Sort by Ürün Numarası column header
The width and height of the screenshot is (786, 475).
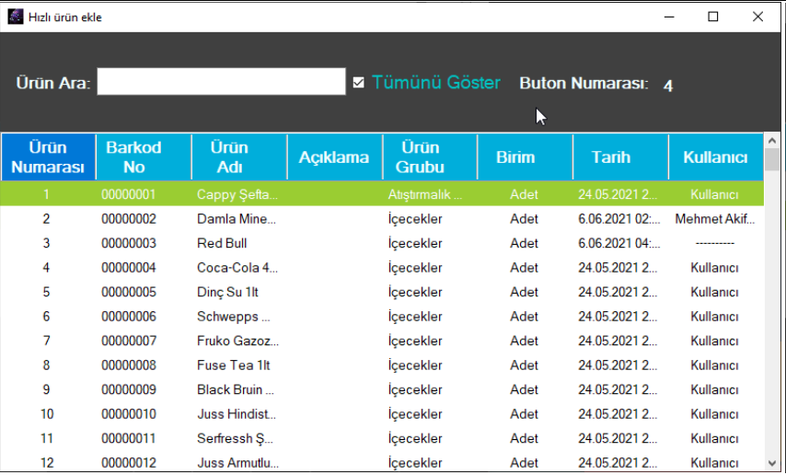48,157
